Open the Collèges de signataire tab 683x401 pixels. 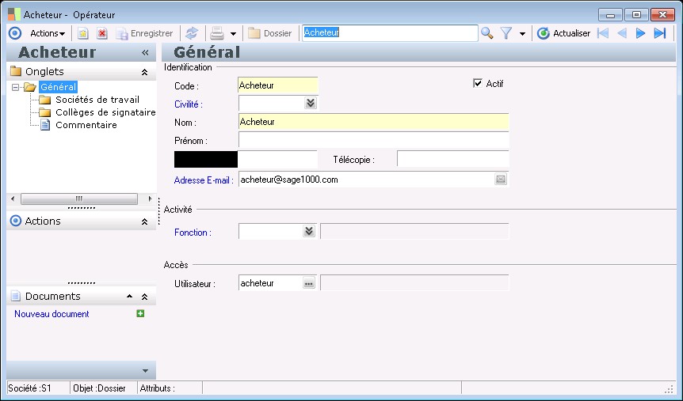point(105,112)
